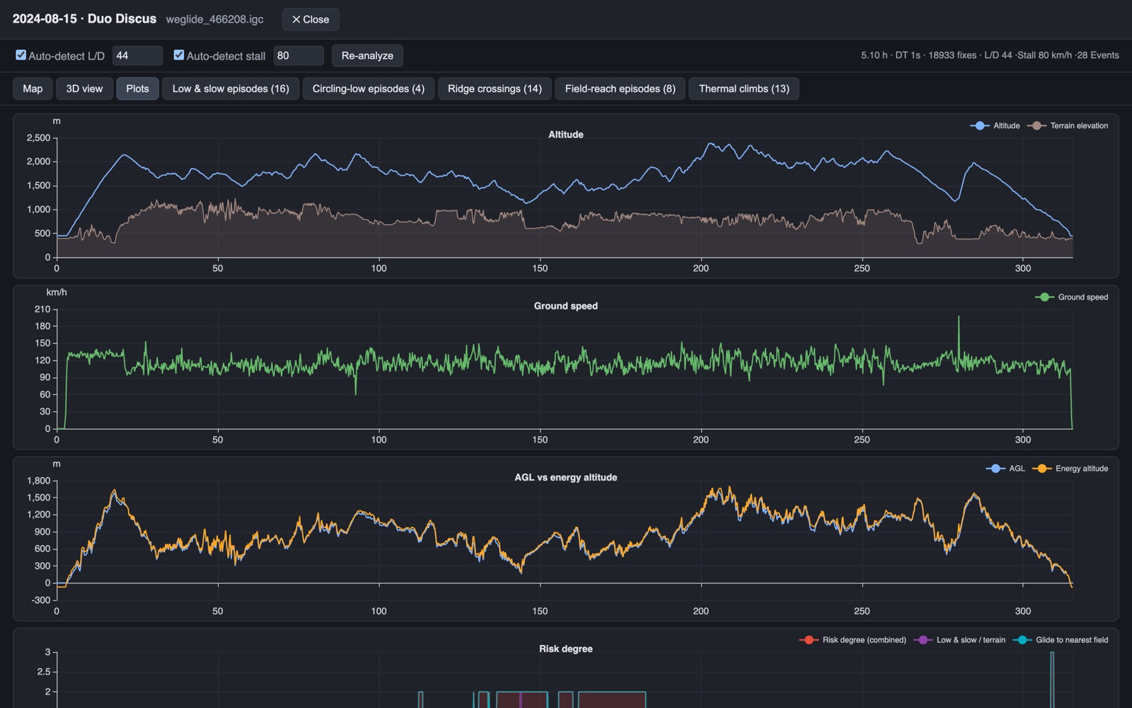Open Thermal climbs (13) tab

click(x=744, y=88)
